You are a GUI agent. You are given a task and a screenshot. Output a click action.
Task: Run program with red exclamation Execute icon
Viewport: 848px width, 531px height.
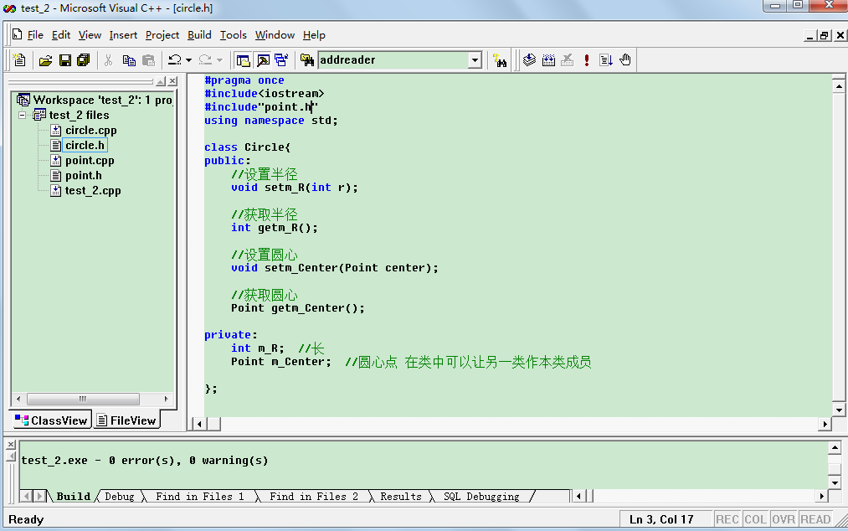click(x=586, y=60)
